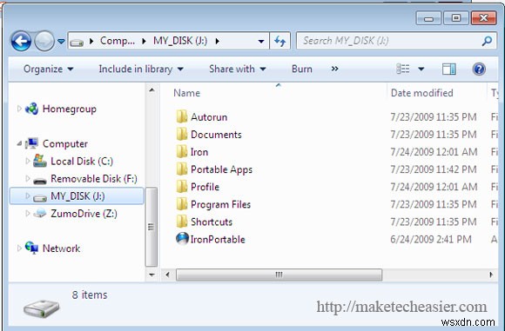Viewport: 505px width, 331px height.
Task: Select Local Disk (C:)
Action: tap(82, 161)
